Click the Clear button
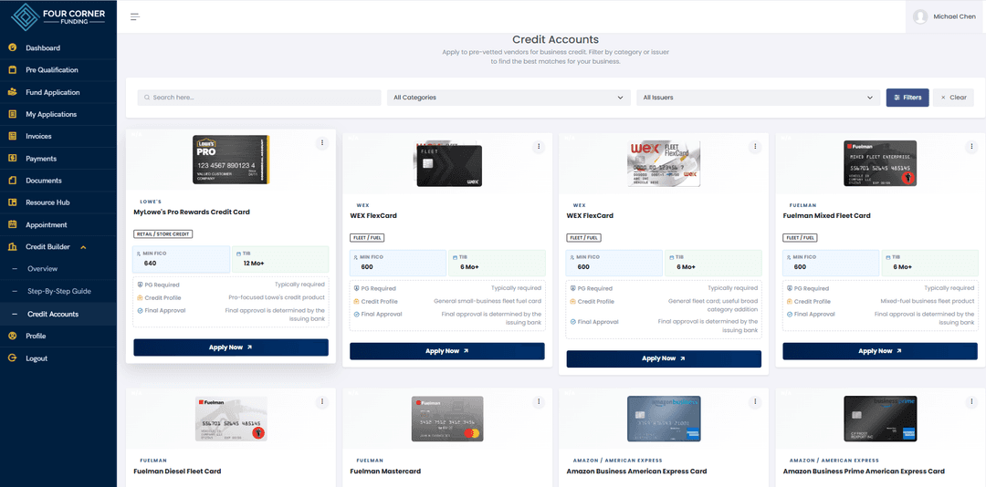This screenshot has width=986, height=487. click(x=953, y=98)
